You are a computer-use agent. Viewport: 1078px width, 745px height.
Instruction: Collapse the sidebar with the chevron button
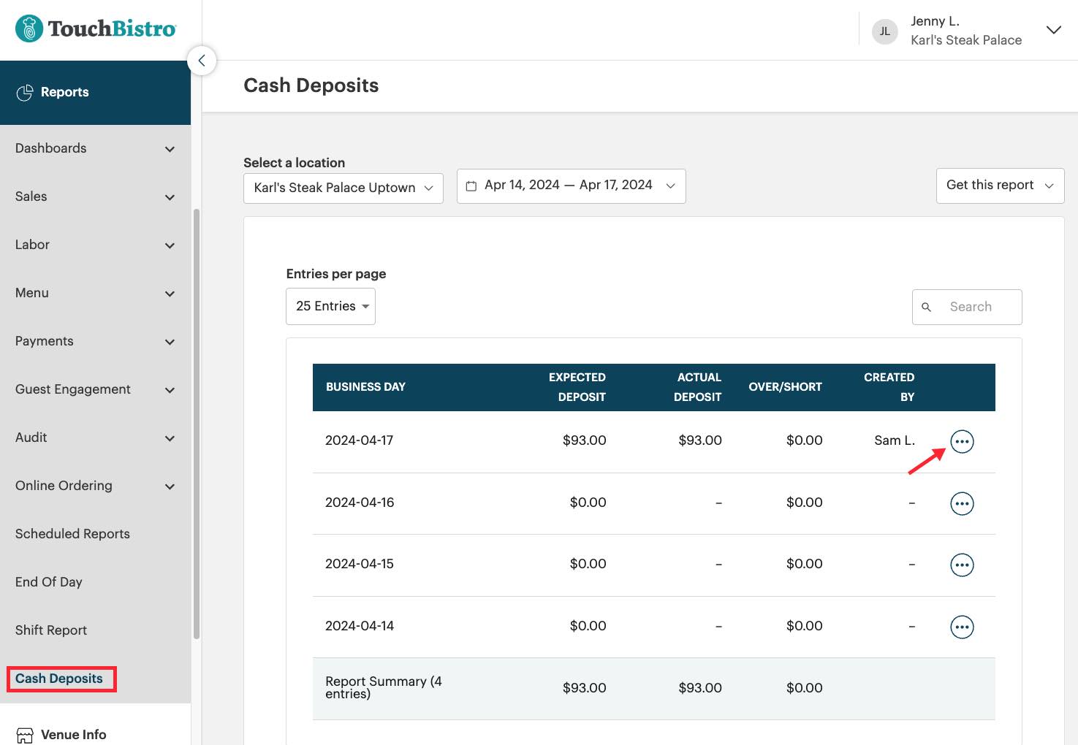tap(202, 61)
